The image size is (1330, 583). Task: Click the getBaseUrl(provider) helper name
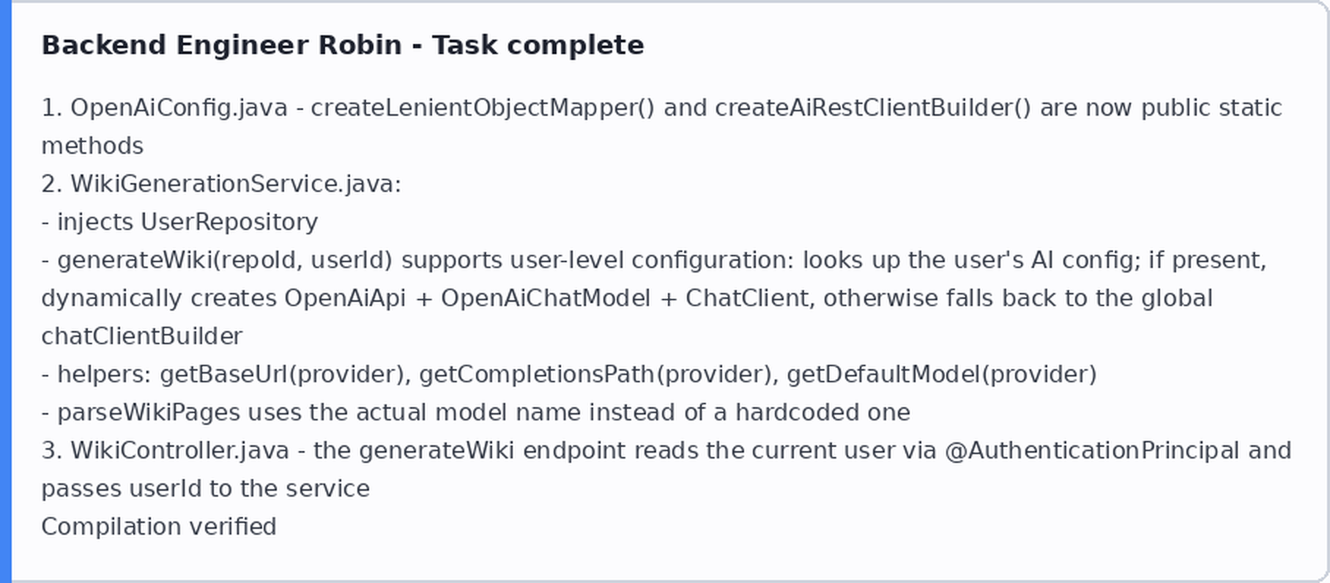click(x=286, y=374)
